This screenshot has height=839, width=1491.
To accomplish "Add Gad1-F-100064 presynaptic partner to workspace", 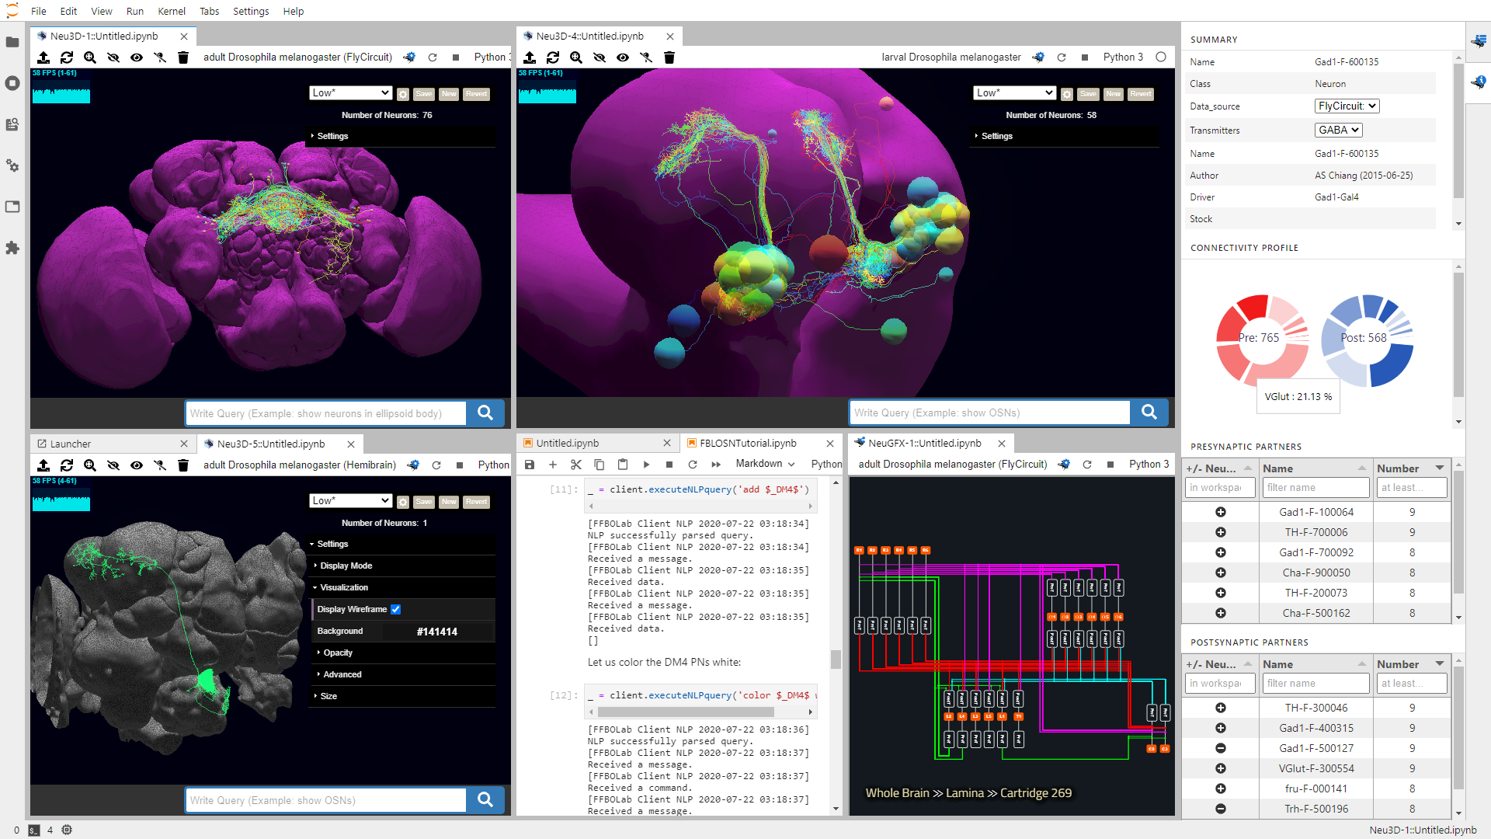I will click(x=1220, y=512).
